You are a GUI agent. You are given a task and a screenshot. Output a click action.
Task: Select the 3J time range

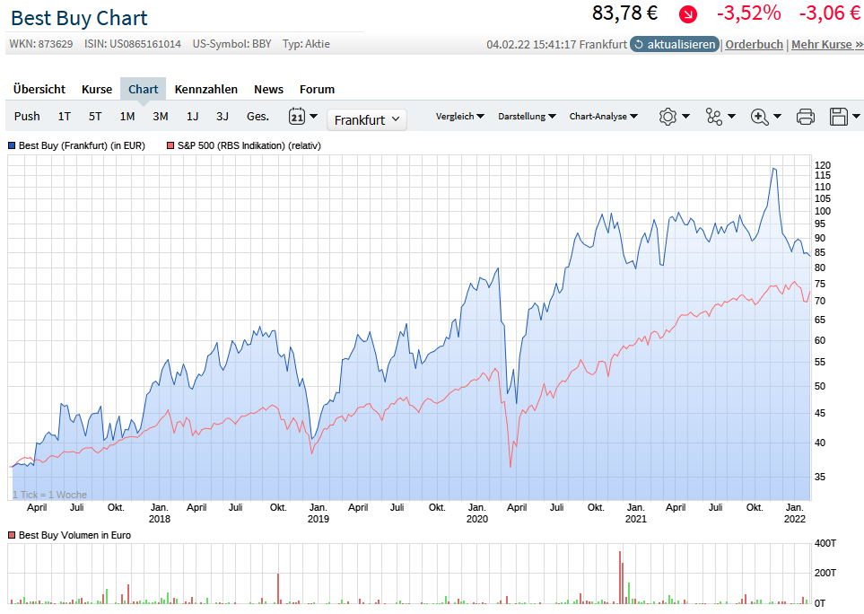tap(223, 117)
